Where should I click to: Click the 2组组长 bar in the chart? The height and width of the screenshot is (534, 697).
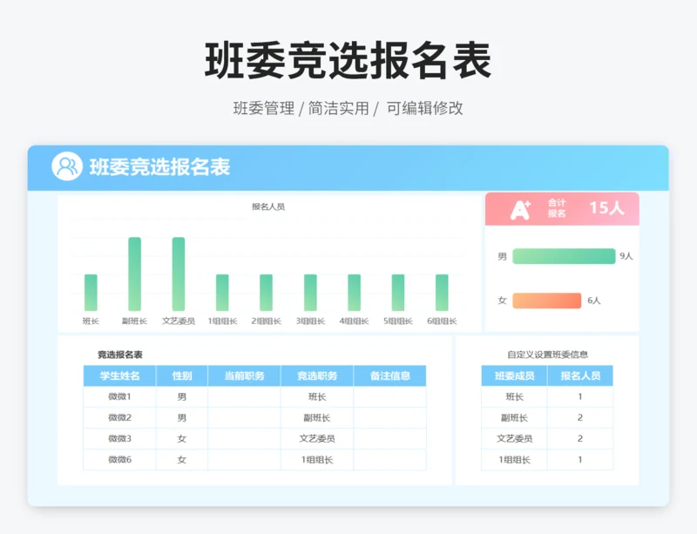(x=267, y=293)
